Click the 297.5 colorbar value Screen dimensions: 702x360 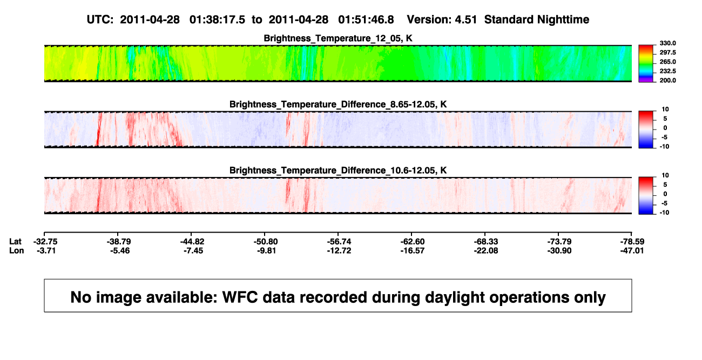667,52
